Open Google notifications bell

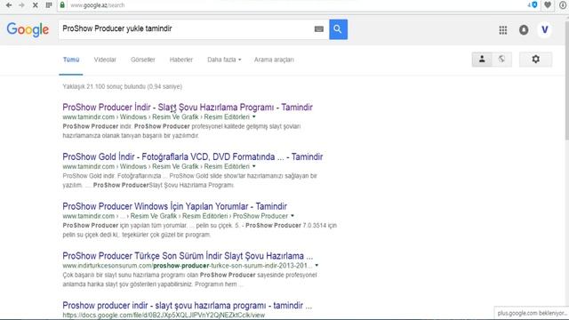coord(524,30)
